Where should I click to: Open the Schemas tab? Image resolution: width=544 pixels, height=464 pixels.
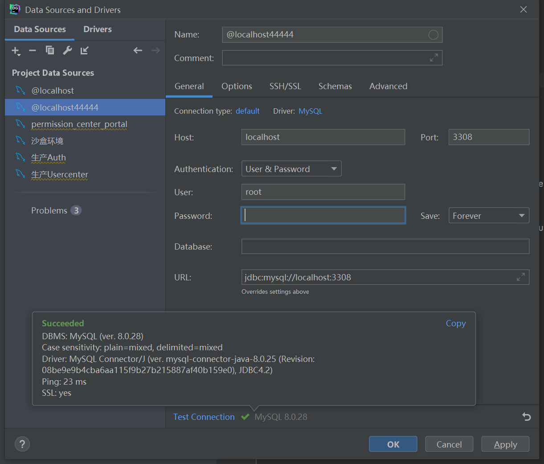335,86
